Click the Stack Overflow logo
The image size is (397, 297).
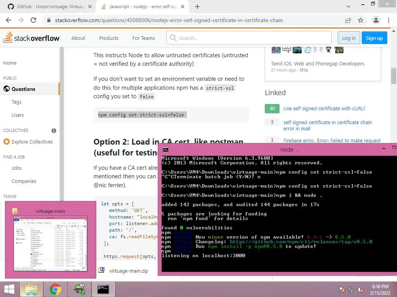point(31,38)
